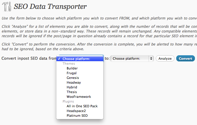The image size is (197, 125).
Task: Select Platinum SEO plugin option
Action: [77, 116]
